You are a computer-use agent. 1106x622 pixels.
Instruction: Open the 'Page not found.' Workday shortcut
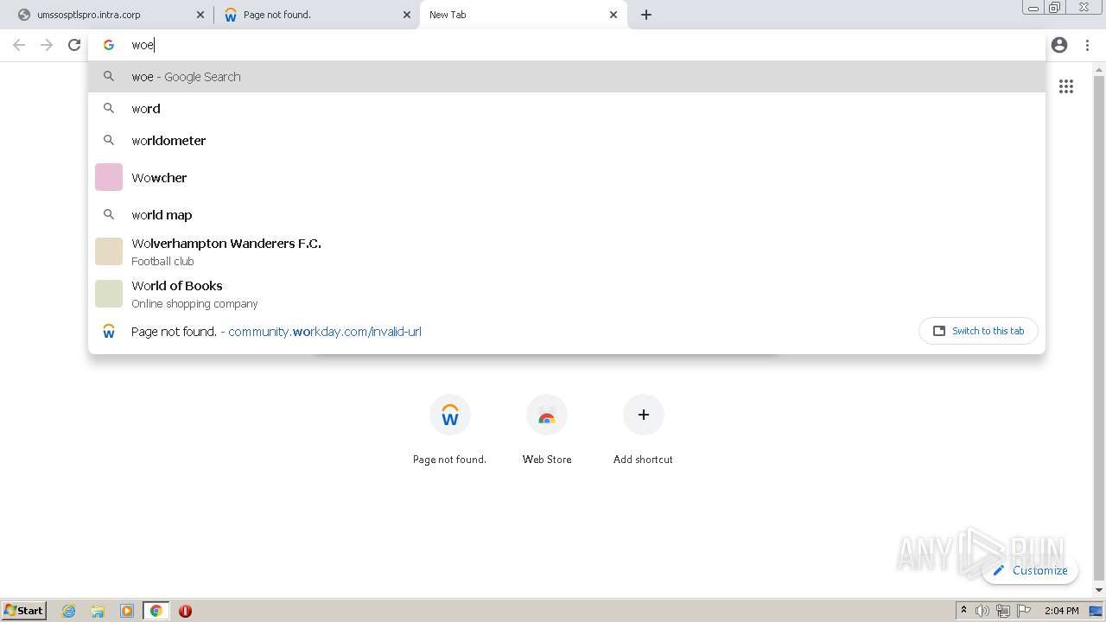pos(449,429)
